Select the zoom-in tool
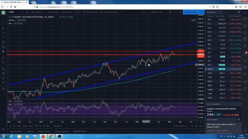Image resolution: width=248 pixels, height=139 pixels. coord(3,62)
